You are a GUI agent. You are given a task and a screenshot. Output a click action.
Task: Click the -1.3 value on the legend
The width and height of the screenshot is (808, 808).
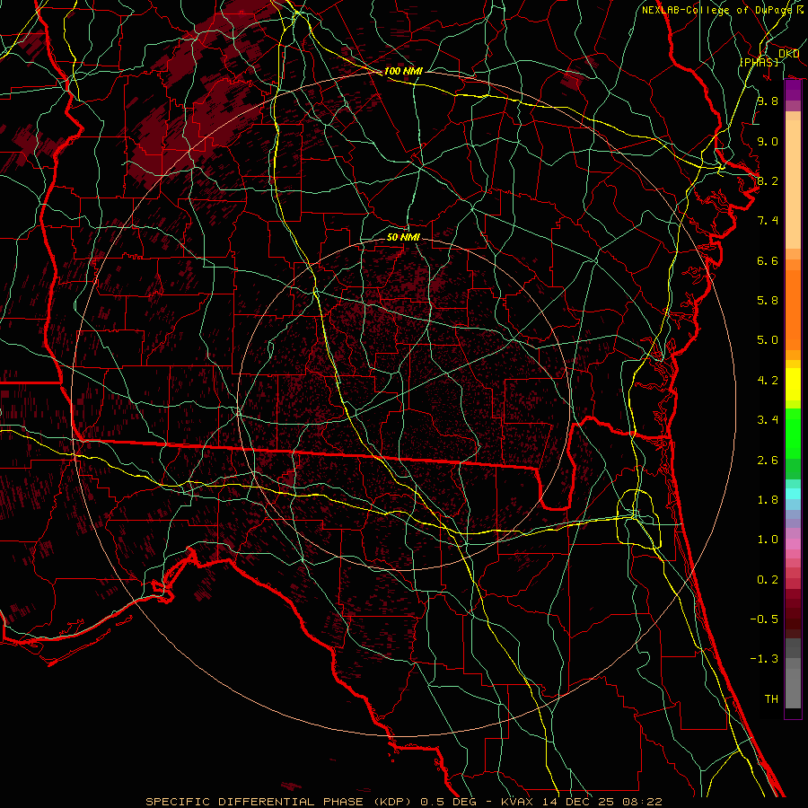765,659
